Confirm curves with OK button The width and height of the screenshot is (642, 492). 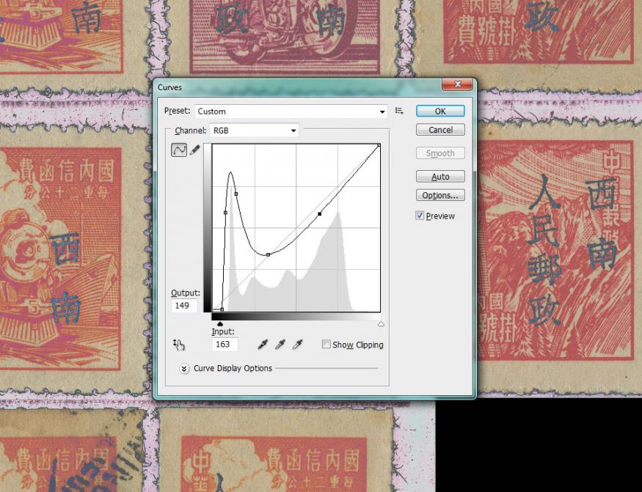440,111
